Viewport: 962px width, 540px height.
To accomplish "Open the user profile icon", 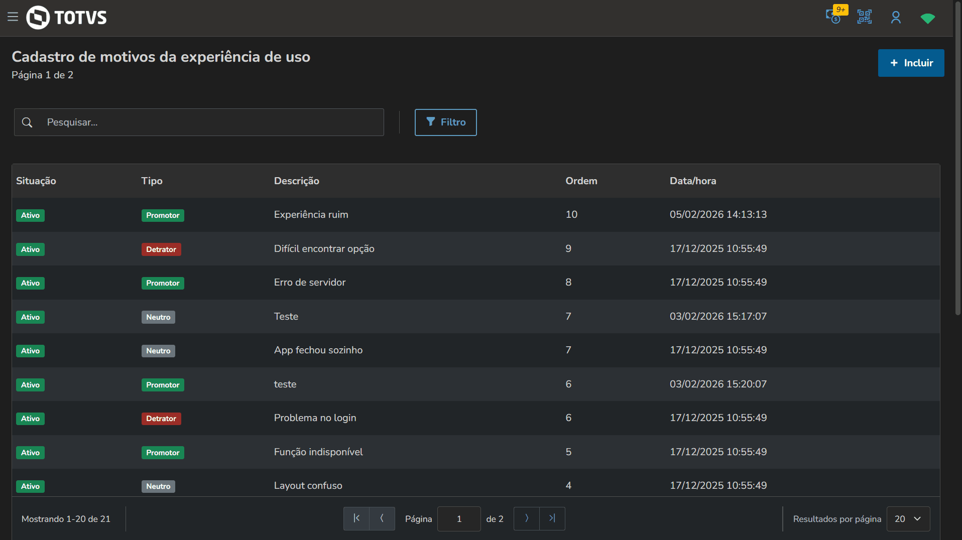I will click(896, 18).
